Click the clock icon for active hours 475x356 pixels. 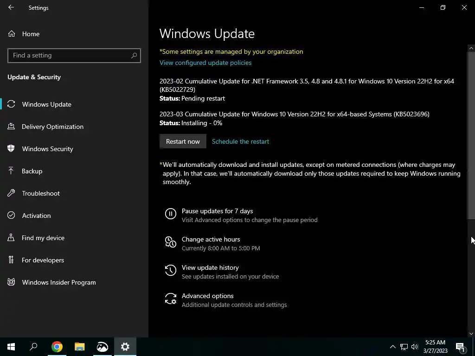(171, 242)
